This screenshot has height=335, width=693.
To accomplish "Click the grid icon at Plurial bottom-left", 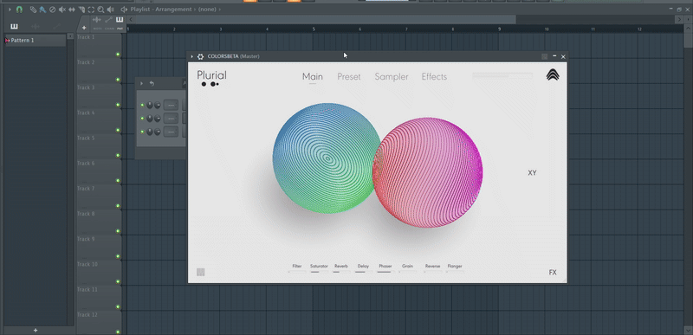I will [x=201, y=273].
